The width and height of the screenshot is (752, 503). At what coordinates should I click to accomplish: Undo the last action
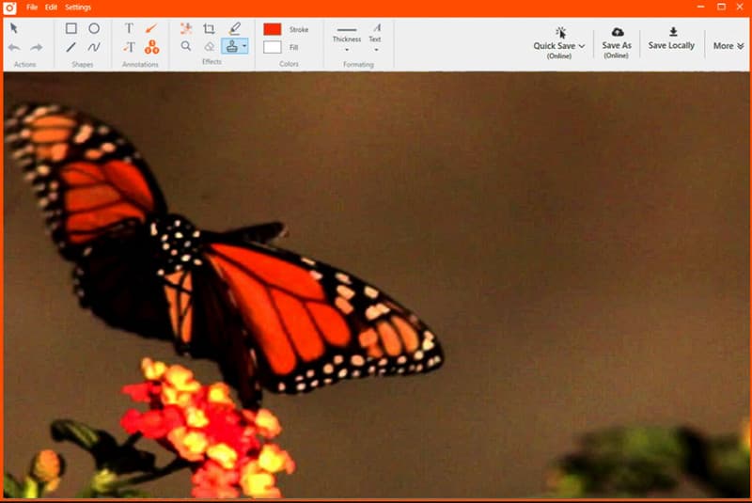click(14, 47)
